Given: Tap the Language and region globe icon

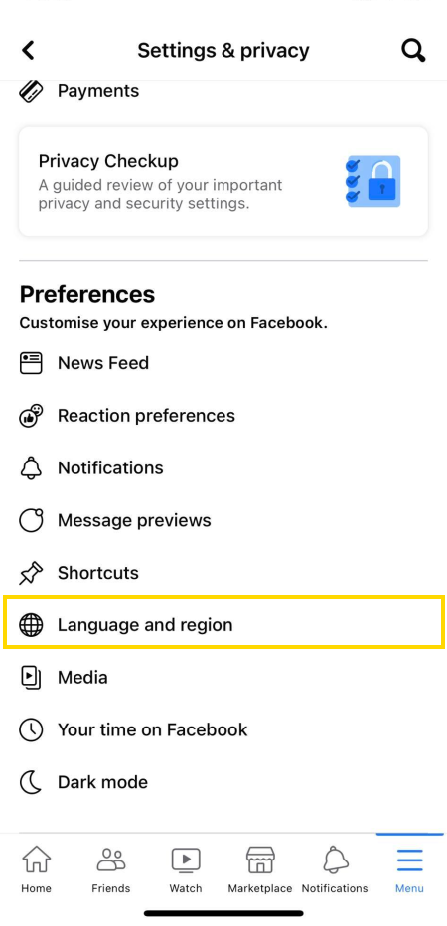Looking at the screenshot, I should 31,625.
